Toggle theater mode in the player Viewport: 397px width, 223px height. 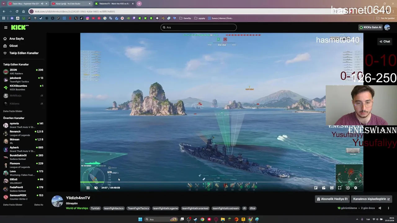332,188
